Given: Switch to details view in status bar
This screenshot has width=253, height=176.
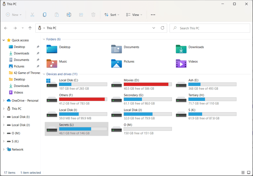Looking at the screenshot, I should point(243,173).
